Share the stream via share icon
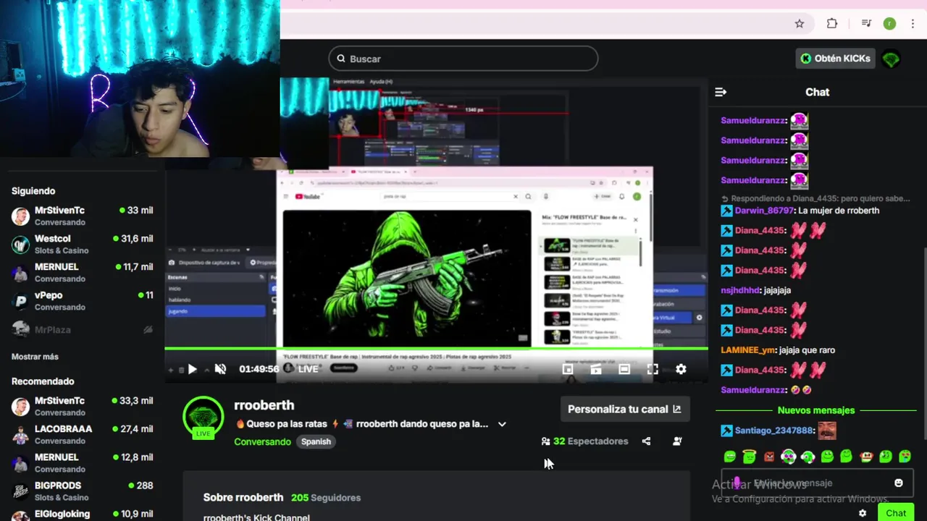The height and width of the screenshot is (521, 927). tap(646, 441)
